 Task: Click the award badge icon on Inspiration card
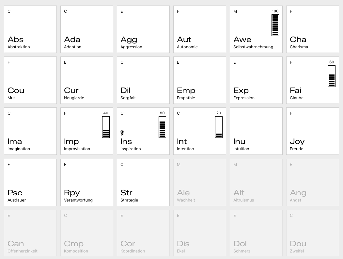pyautogui.click(x=122, y=133)
